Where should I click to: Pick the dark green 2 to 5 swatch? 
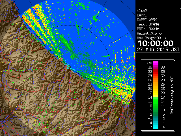tap(156, 114)
